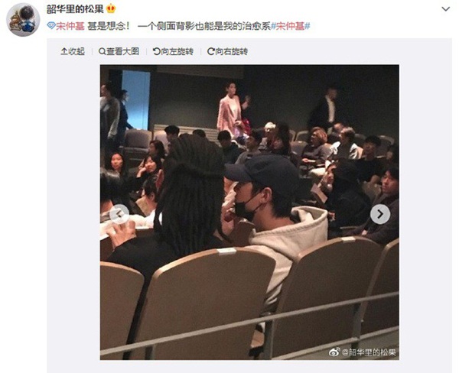
Task: Choose 向左旋转 to rotate left
Action: [174, 51]
